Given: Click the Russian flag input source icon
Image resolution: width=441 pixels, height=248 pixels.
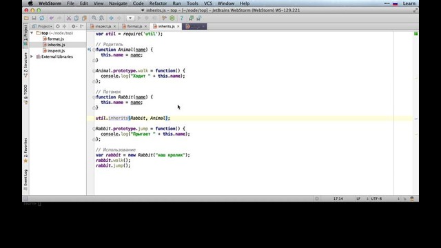Looking at the screenshot, I should click(x=395, y=3).
